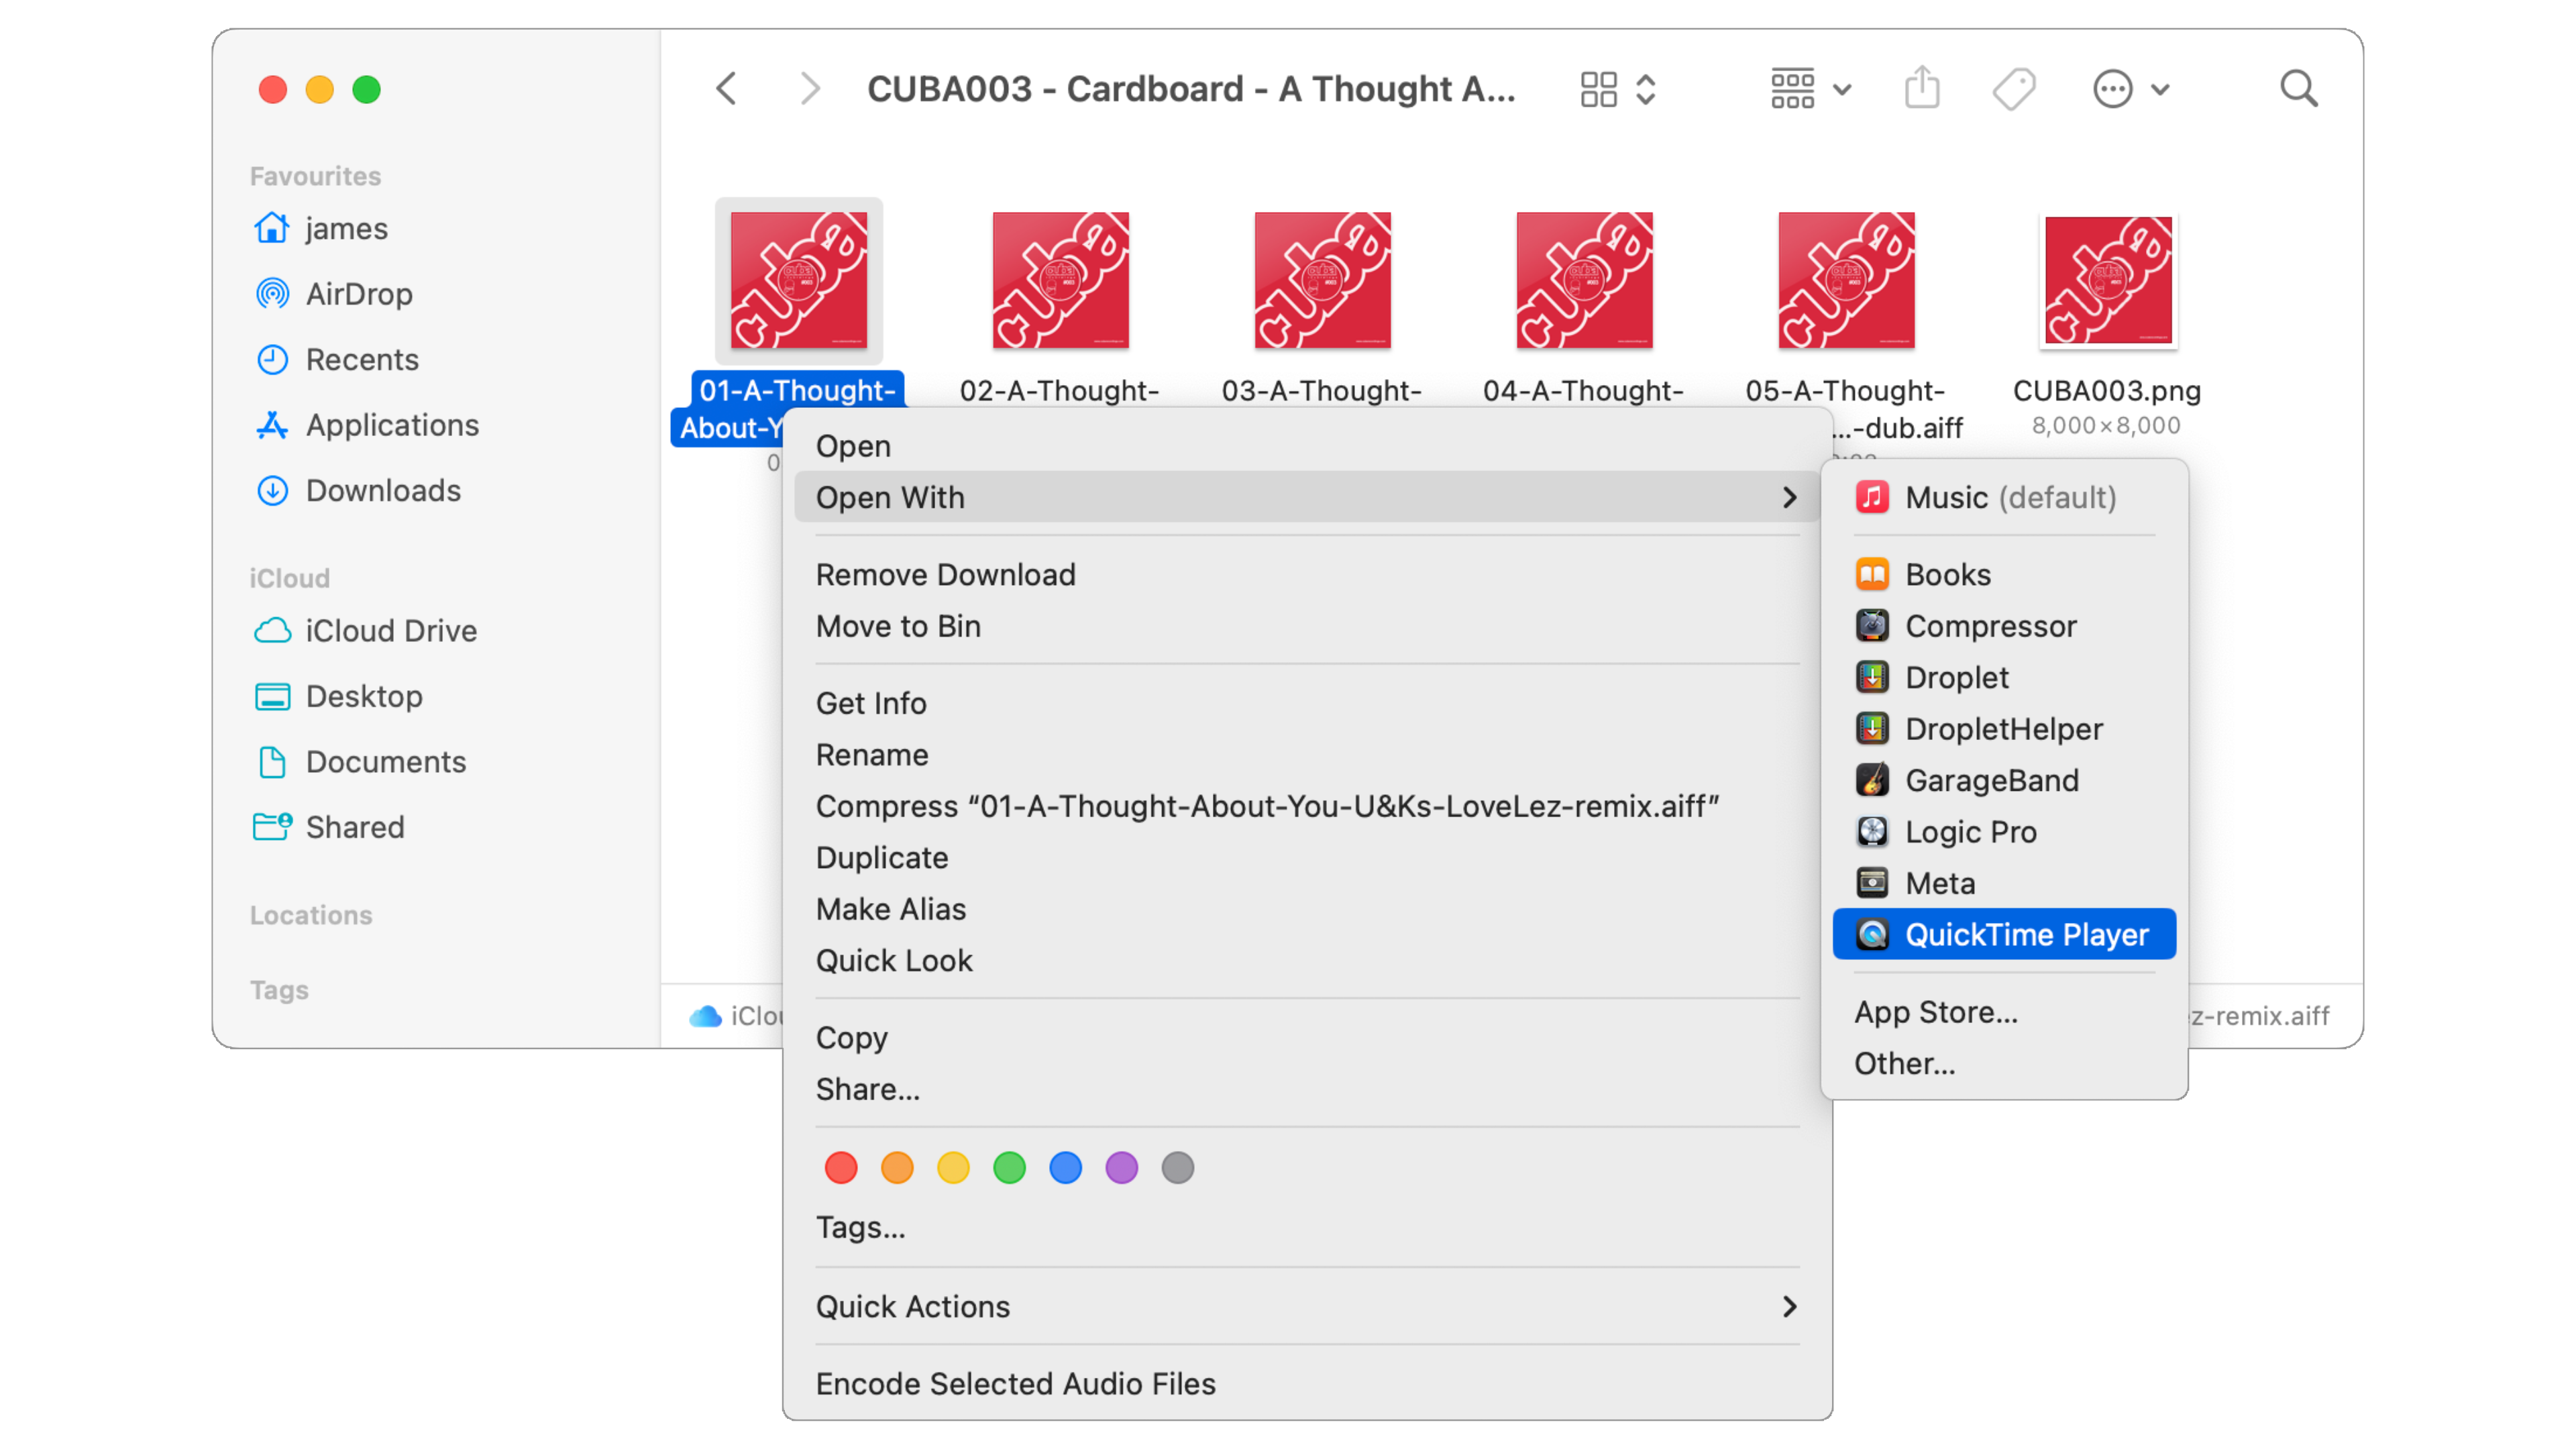Screen dimensions: 2576x1449
Task: Select the 04-A-Thought file thumbnail
Action: point(1584,280)
